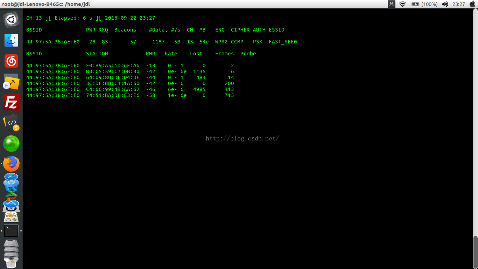Click station MAC C4:66:99:4B:AA:62

click(113, 89)
